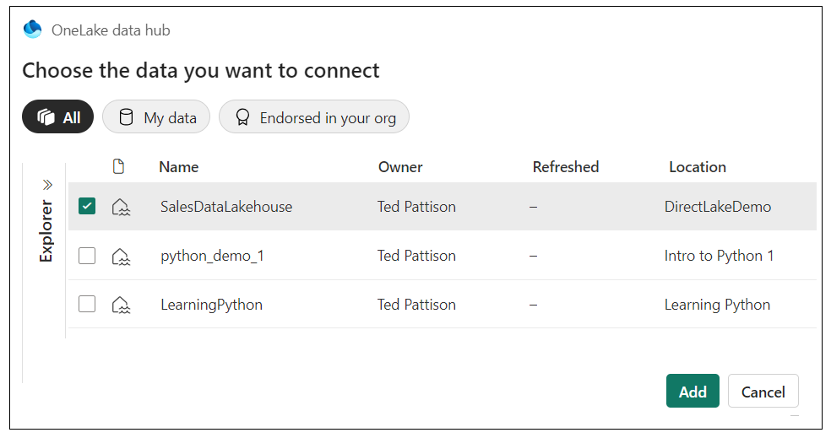Click the lakehouse icon beside LearningPython
The image size is (831, 438).
coord(121,305)
